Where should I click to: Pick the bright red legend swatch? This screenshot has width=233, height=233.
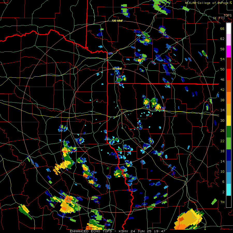click(229, 75)
